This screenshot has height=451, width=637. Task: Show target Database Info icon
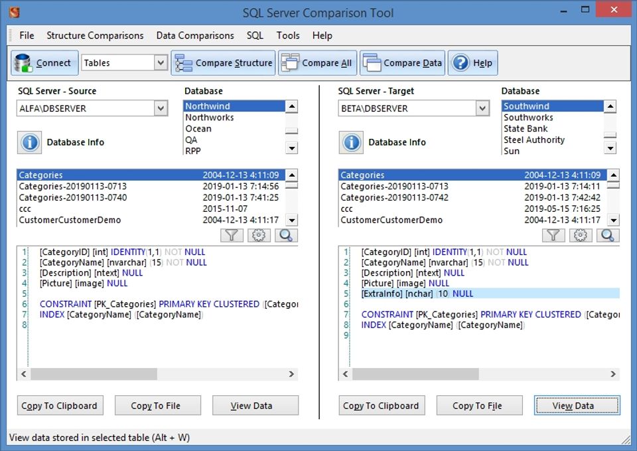[351, 142]
